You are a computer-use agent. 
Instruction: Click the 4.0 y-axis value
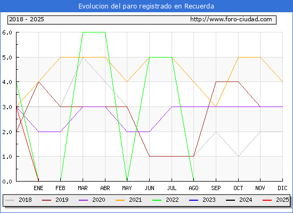coord(7,82)
